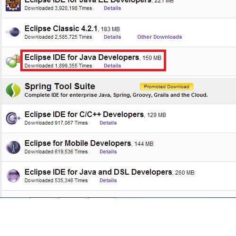Click the text 'Downloaded 619,536 Times'

[x=56, y=152]
